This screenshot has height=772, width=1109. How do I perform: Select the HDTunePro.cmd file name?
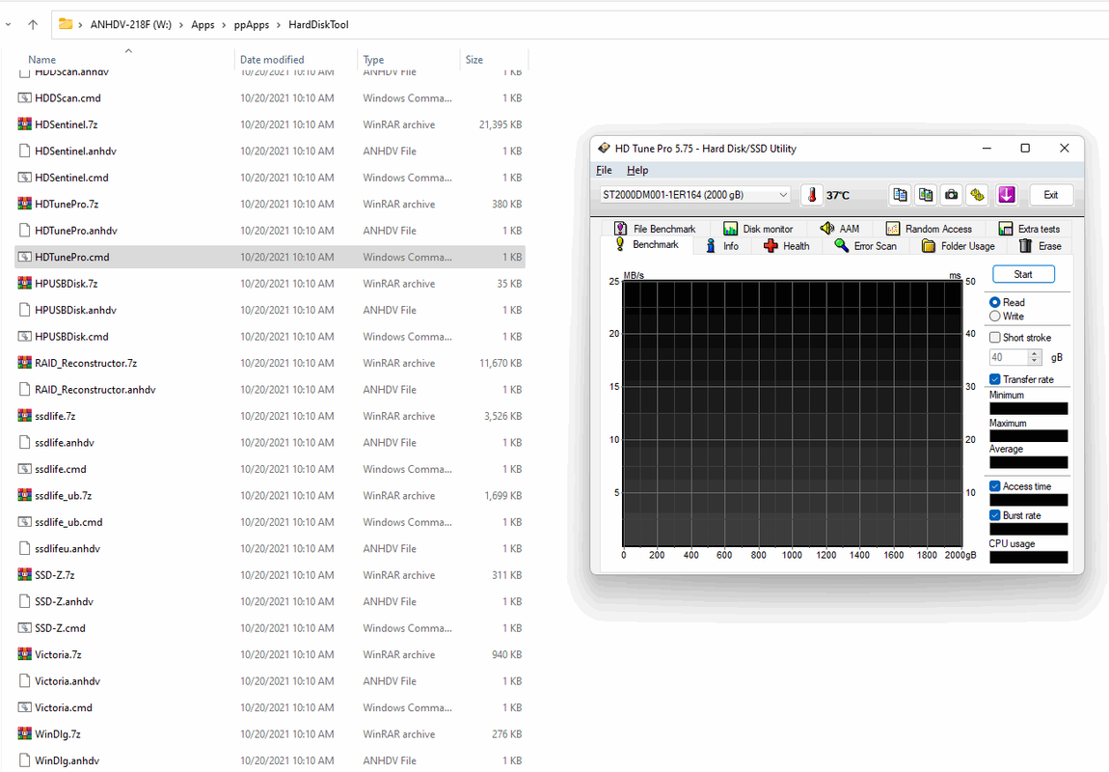pos(72,257)
